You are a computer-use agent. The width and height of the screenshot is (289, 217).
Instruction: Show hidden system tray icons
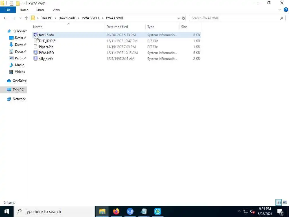tap(239, 211)
